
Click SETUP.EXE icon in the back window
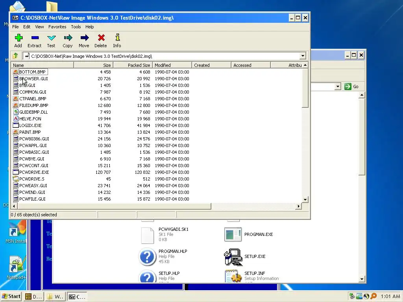(x=233, y=257)
